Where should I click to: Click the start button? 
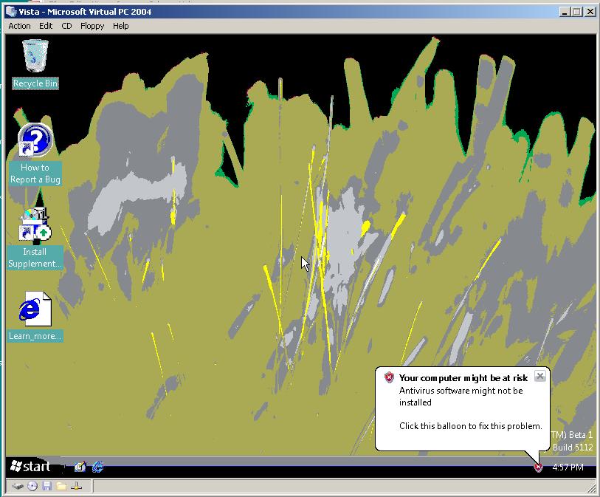coord(30,467)
